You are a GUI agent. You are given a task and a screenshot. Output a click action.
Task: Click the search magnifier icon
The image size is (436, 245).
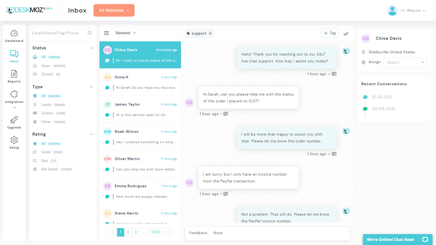[x=90, y=33]
